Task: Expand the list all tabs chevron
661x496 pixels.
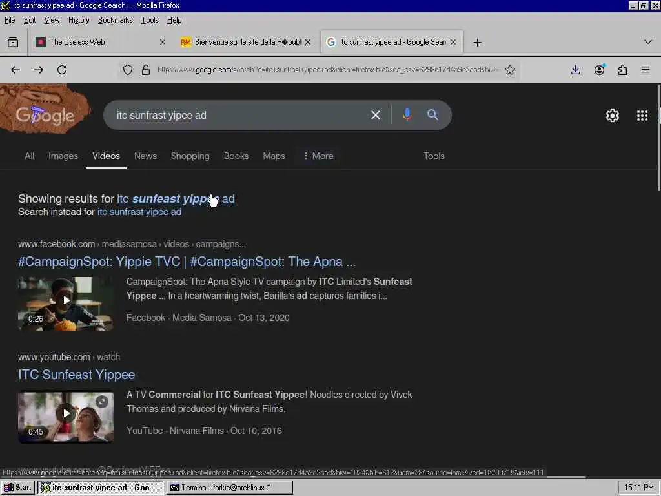Action: tap(648, 42)
